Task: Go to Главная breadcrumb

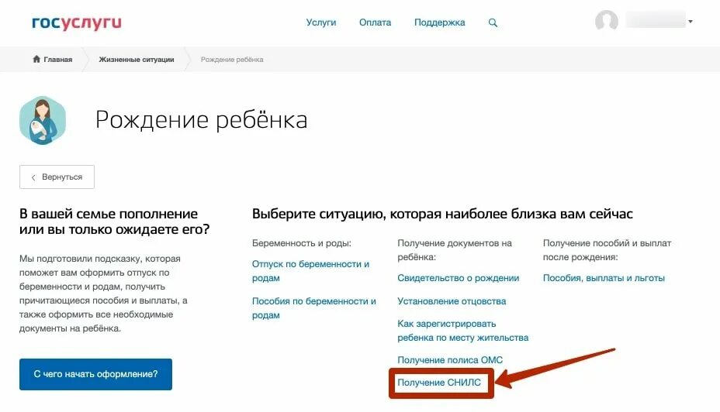Action: 58,59
